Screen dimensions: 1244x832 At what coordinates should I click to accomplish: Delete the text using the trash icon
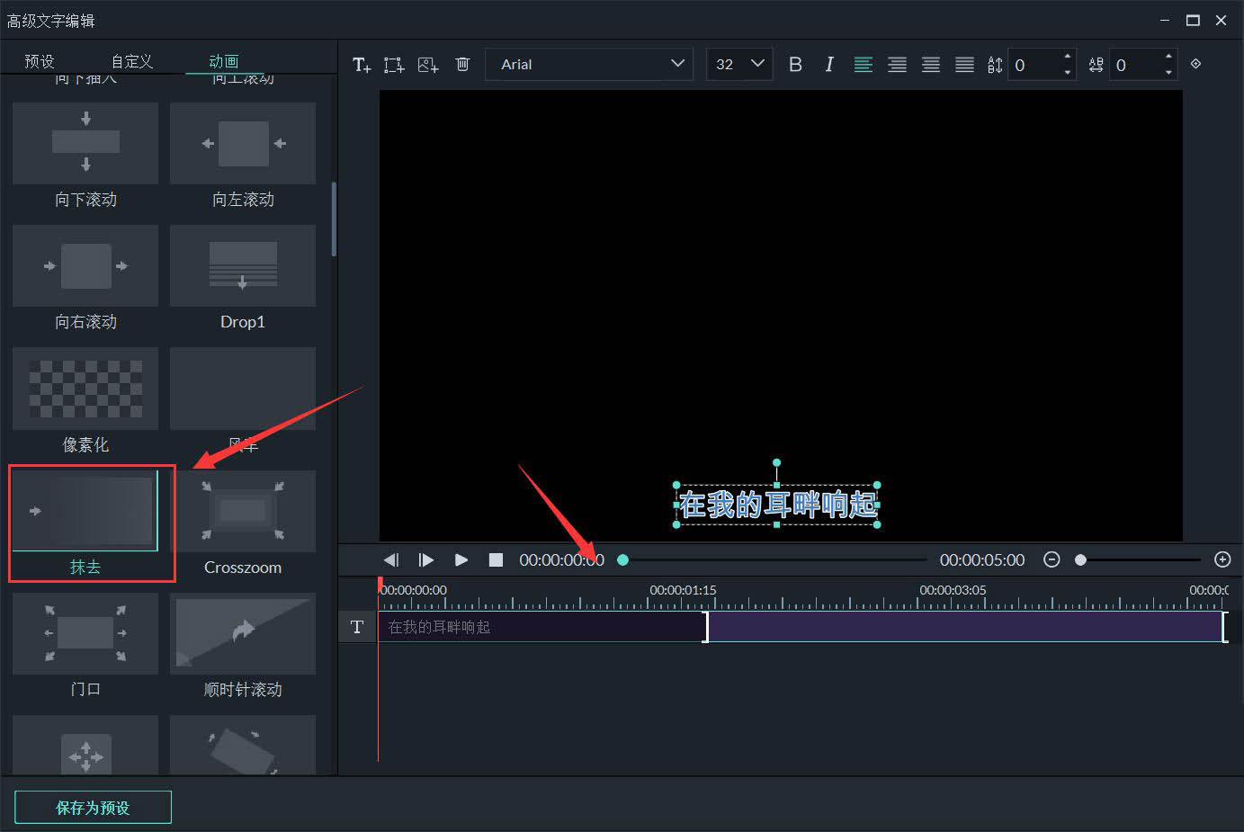tap(462, 64)
